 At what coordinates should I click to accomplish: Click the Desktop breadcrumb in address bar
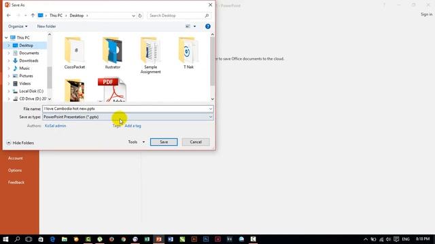click(77, 16)
